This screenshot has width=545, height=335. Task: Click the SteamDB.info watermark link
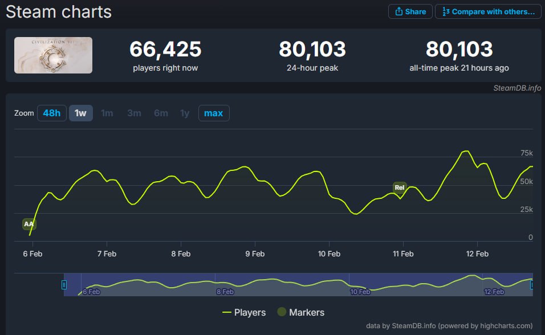tap(517, 88)
